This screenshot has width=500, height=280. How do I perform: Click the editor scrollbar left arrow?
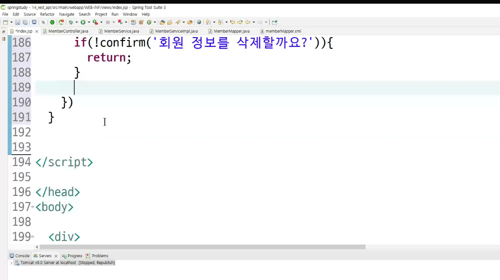coord(37,247)
